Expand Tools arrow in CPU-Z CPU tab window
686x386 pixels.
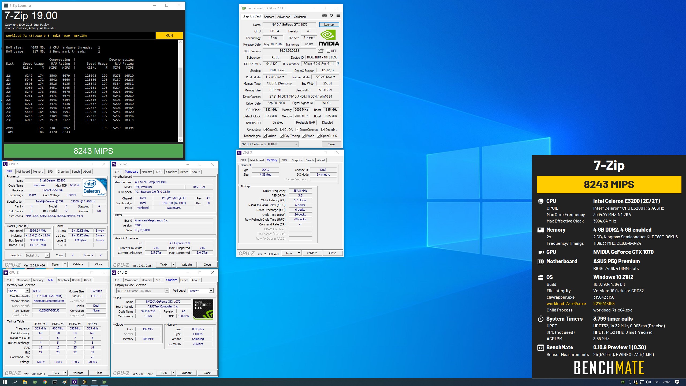click(65, 264)
